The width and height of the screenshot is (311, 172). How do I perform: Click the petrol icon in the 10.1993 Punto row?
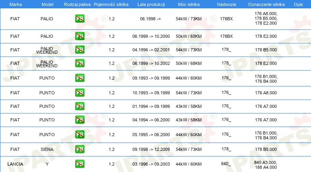point(80,92)
